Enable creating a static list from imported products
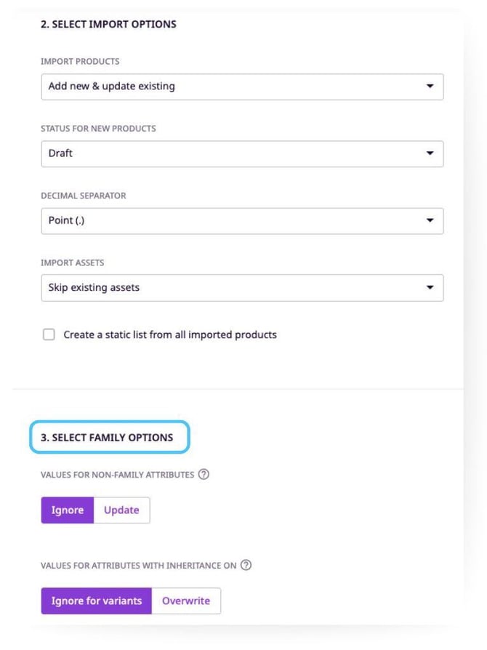 [49, 334]
